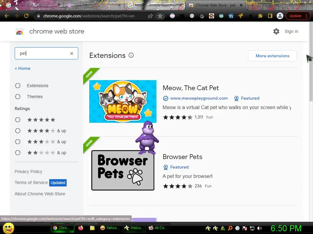
Task: Open the striped flag extension icon
Action: click(x=172, y=16)
